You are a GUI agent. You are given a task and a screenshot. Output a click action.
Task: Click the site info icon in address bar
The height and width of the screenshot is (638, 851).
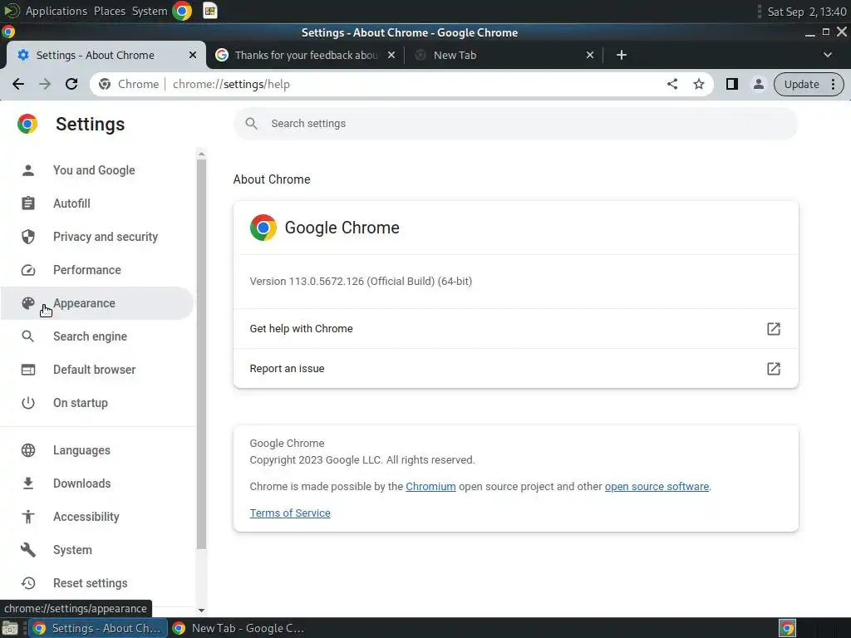click(105, 84)
